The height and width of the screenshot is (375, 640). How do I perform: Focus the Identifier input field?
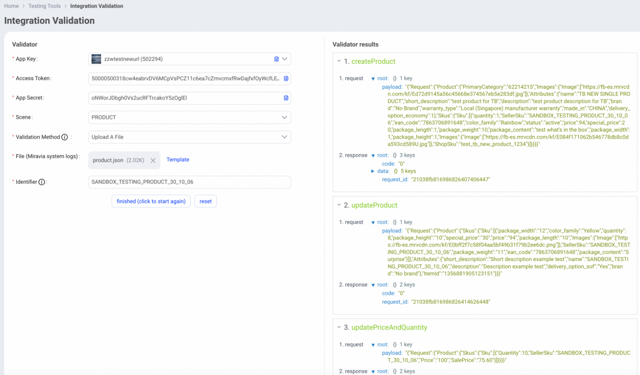190,182
